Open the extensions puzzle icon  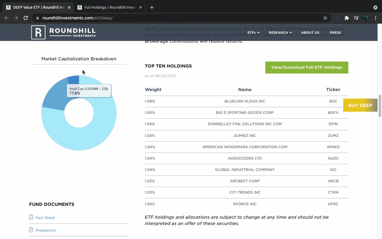pyautogui.click(x=346, y=18)
